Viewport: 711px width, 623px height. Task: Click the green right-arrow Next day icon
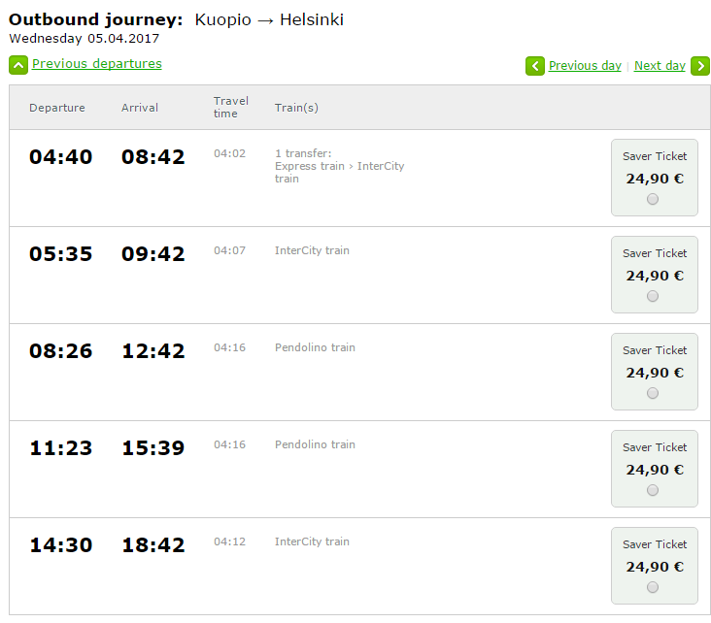tap(700, 66)
